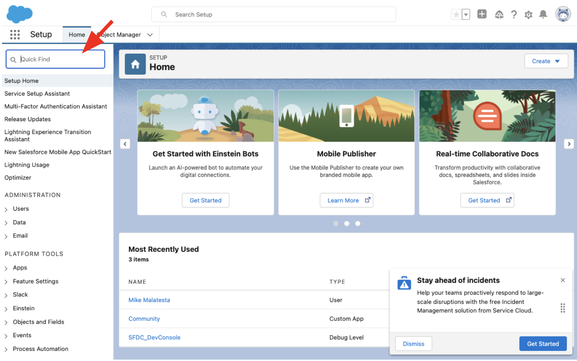
Task: Open Release Updates
Action: pyautogui.click(x=27, y=119)
